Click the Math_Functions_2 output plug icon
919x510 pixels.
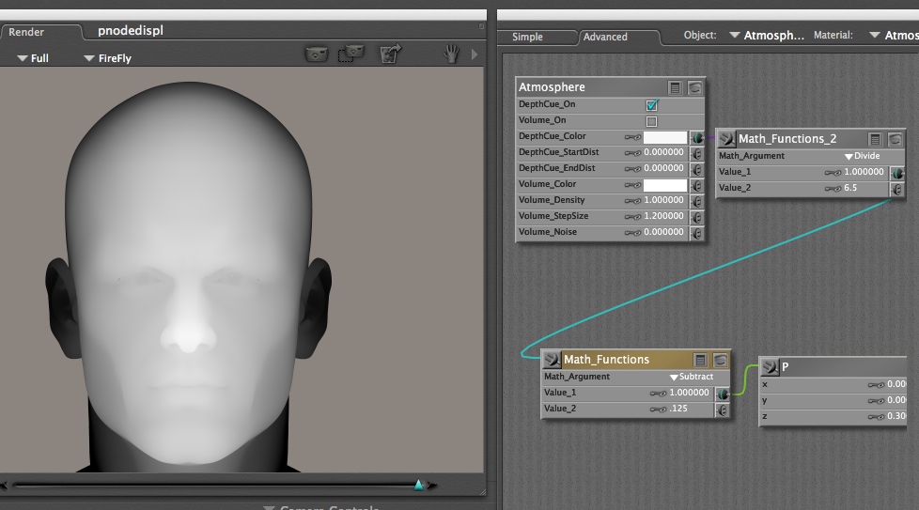click(x=724, y=139)
